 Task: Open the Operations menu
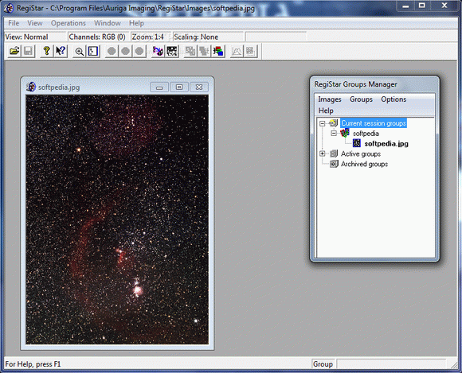[x=69, y=23]
